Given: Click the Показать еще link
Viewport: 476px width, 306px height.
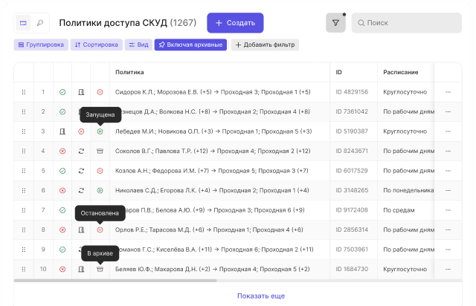Looking at the screenshot, I should [261, 296].
